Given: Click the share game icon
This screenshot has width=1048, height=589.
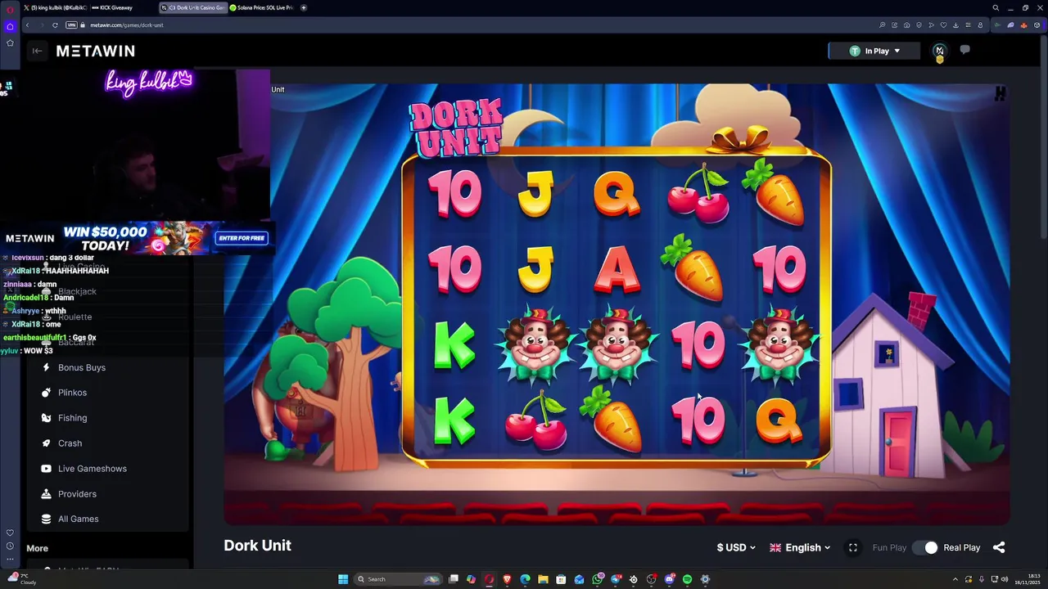Looking at the screenshot, I should (x=999, y=547).
